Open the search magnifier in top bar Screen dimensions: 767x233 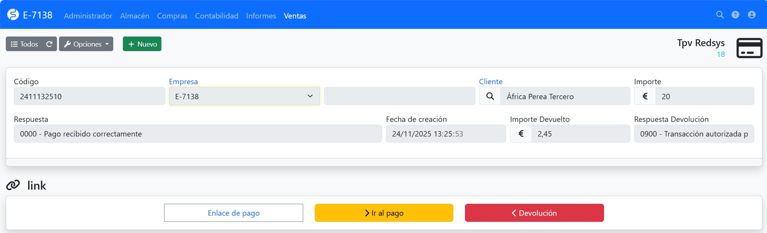(720, 15)
